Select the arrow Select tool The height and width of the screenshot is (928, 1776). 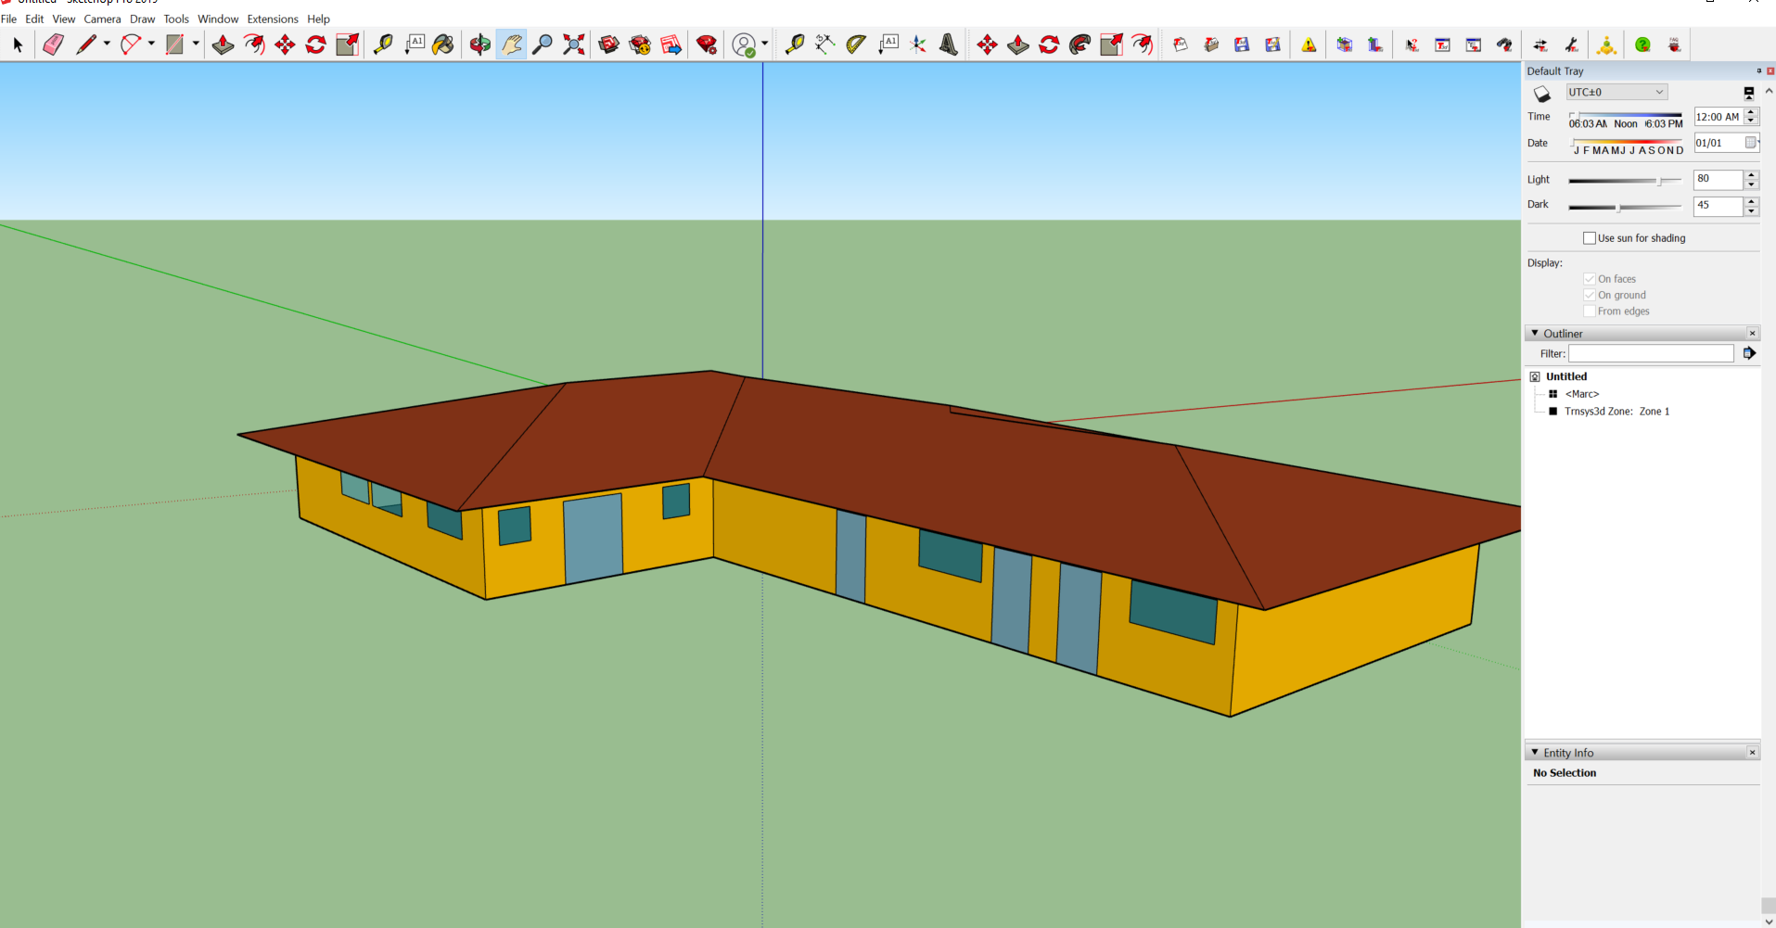[x=18, y=44]
